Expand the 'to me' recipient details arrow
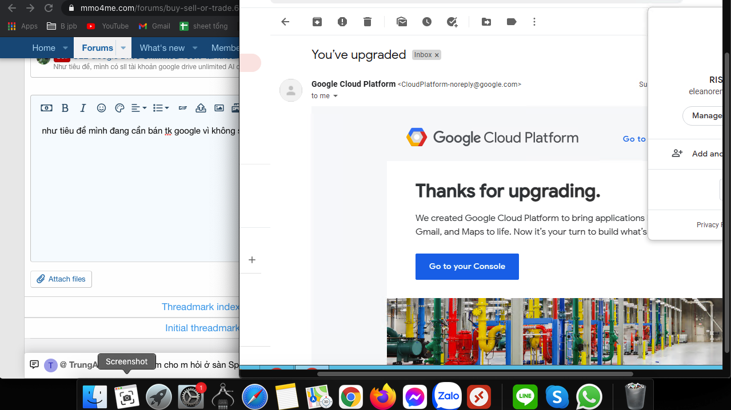This screenshot has height=410, width=731. [335, 96]
